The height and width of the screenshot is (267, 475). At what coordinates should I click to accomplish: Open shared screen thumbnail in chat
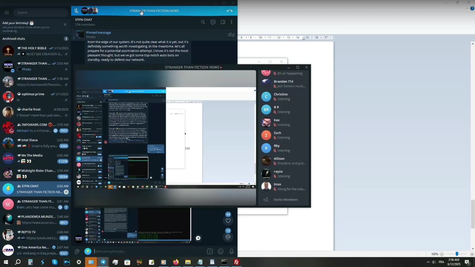[138, 225]
